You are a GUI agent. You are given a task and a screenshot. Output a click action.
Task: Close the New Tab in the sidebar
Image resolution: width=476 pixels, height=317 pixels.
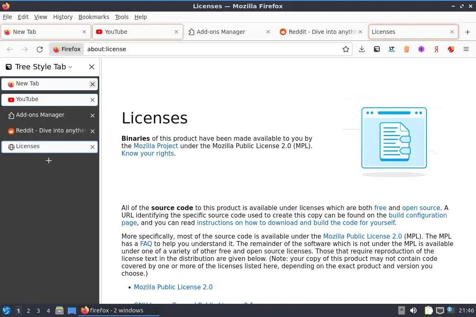click(x=93, y=84)
